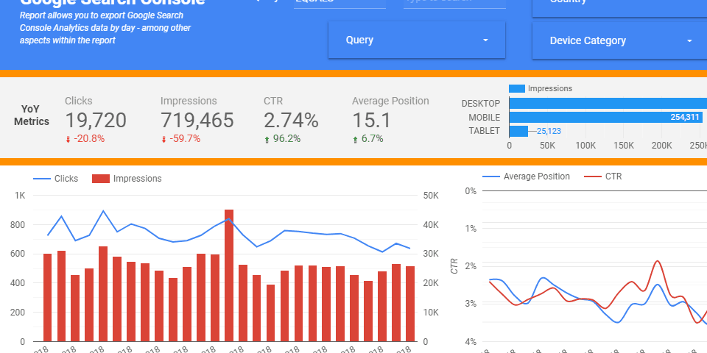
Task: Click the red down arrow beside -20.8%
Action: click(68, 140)
